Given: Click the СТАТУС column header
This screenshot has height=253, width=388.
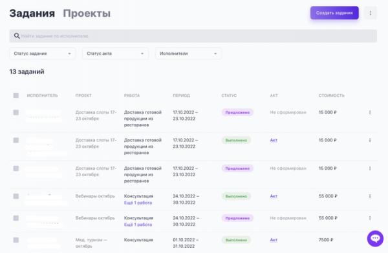Looking at the screenshot, I should (229, 96).
